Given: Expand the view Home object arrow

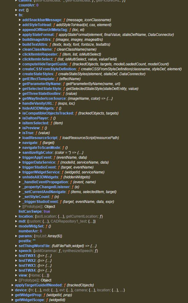Looking at the screenshot, I should click(16, 275).
